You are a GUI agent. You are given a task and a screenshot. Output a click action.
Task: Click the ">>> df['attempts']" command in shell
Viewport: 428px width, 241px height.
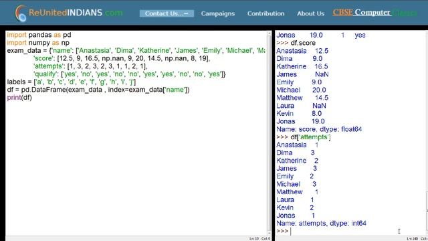point(304,137)
